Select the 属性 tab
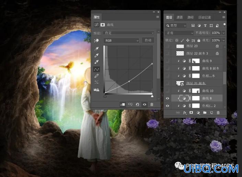The width and height of the screenshot is (242, 177). (x=96, y=17)
